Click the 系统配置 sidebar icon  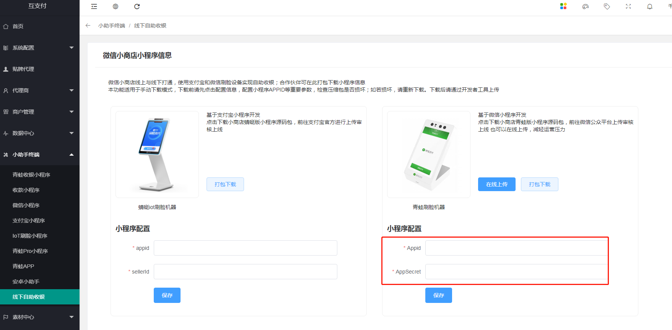[6, 48]
